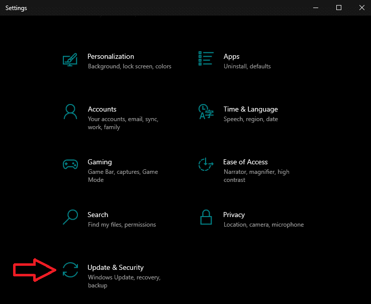This screenshot has height=304, width=371.
Task: Go to Accounts settings heading
Action: point(102,110)
